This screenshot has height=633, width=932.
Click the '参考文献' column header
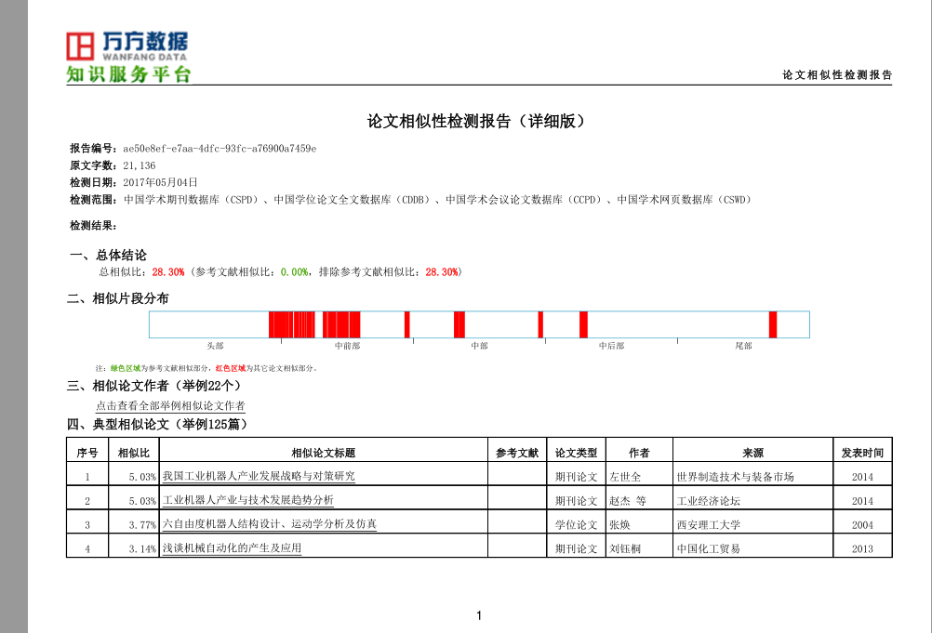click(517, 453)
